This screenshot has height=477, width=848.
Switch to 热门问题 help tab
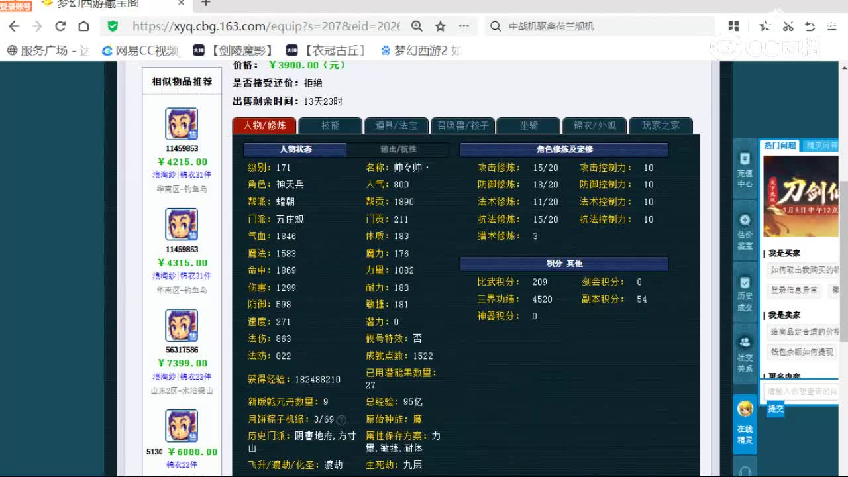780,146
